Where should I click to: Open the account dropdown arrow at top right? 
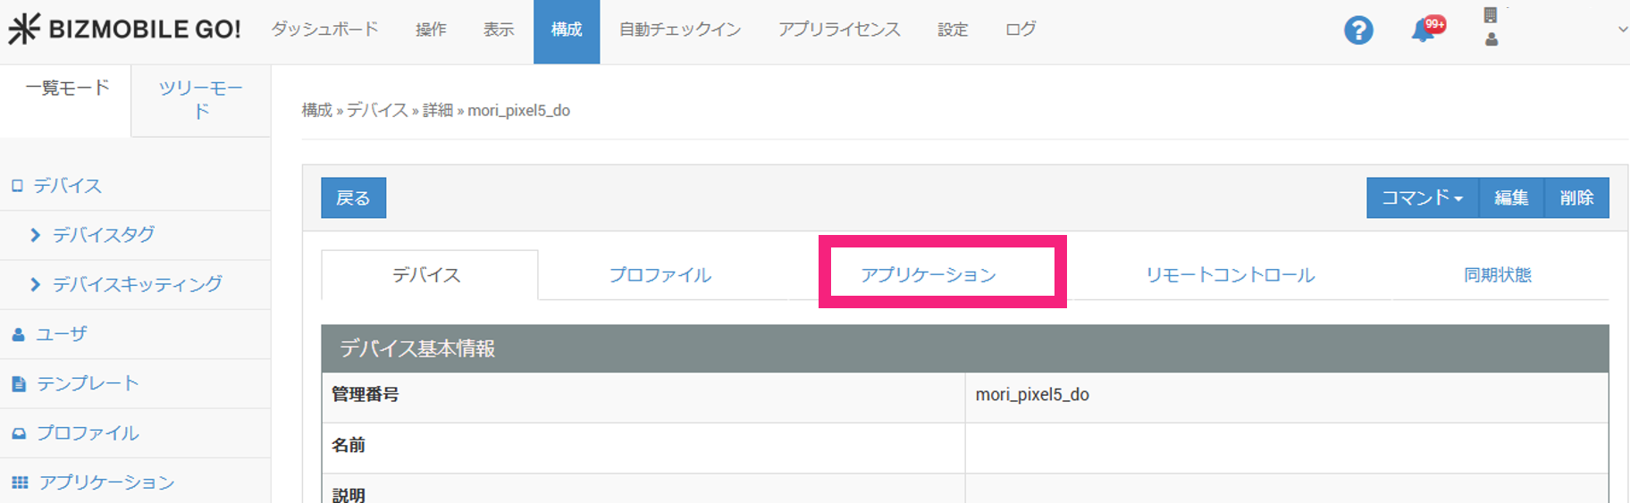click(1622, 29)
